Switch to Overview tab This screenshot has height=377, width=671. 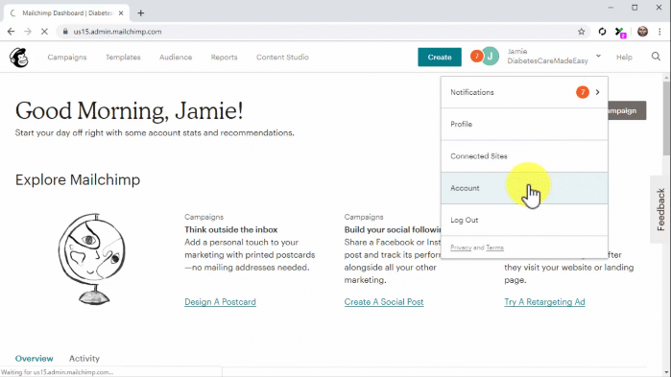point(35,358)
